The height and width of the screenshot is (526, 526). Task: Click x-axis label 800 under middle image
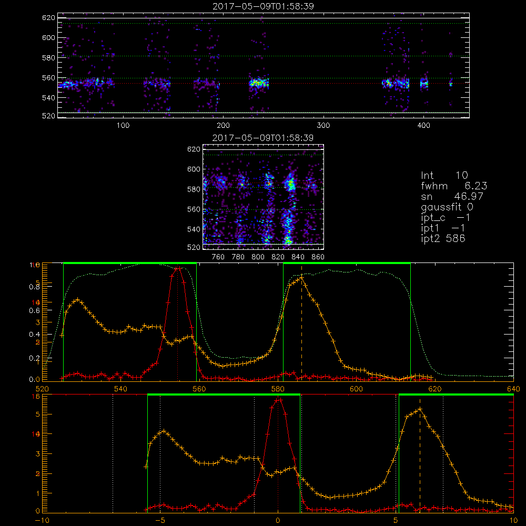[x=258, y=257]
